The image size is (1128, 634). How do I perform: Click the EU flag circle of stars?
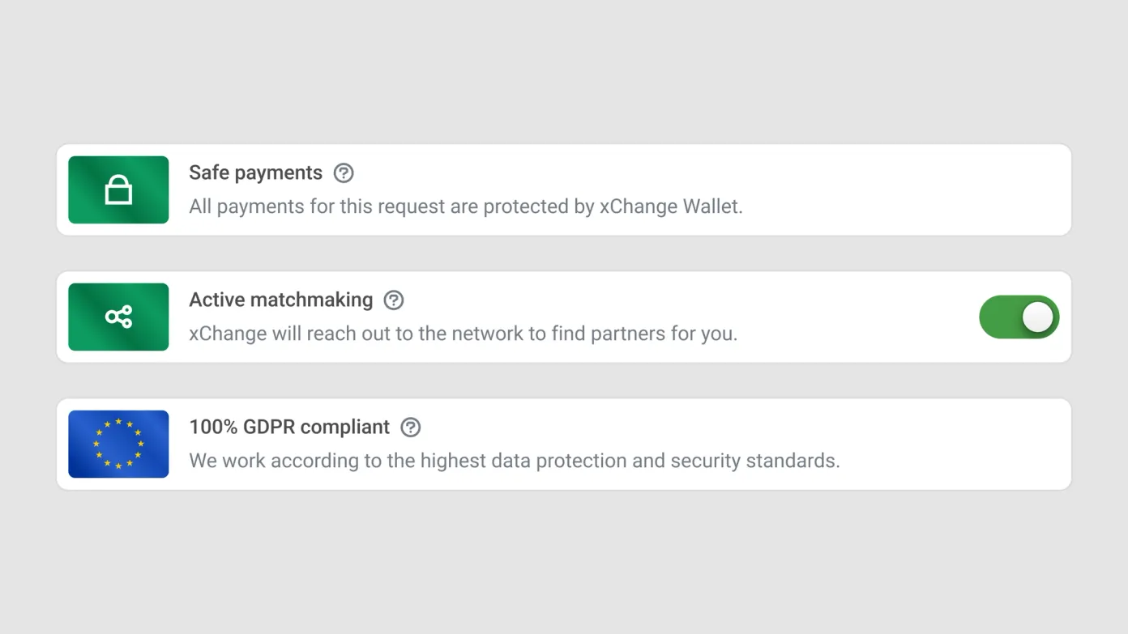[118, 444]
